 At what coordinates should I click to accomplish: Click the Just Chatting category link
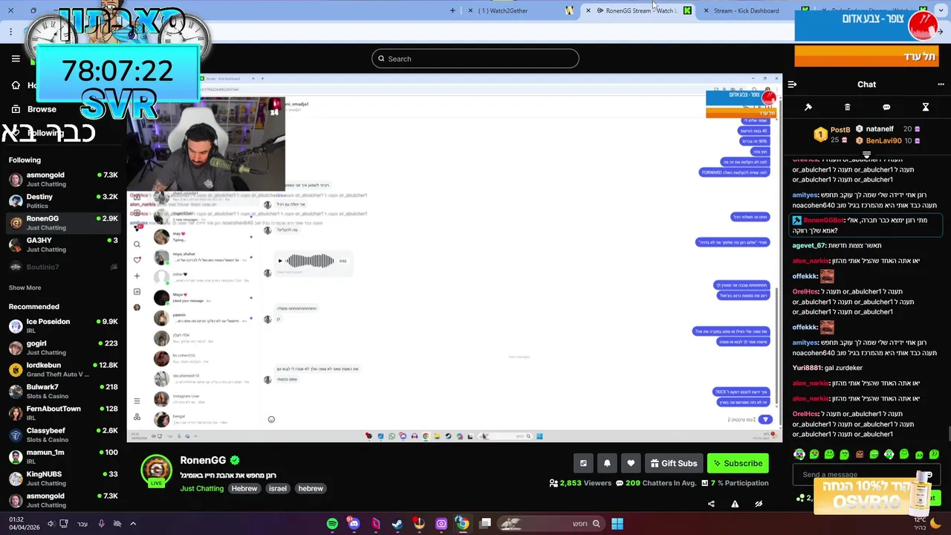201,488
